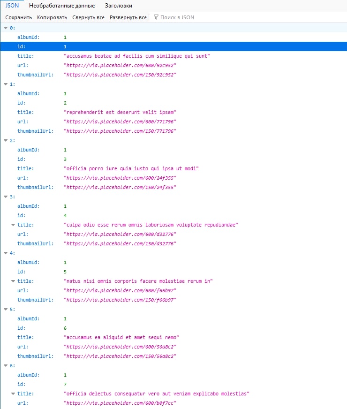Collapse array item 6
This screenshot has height=409, width=347.
(6, 366)
